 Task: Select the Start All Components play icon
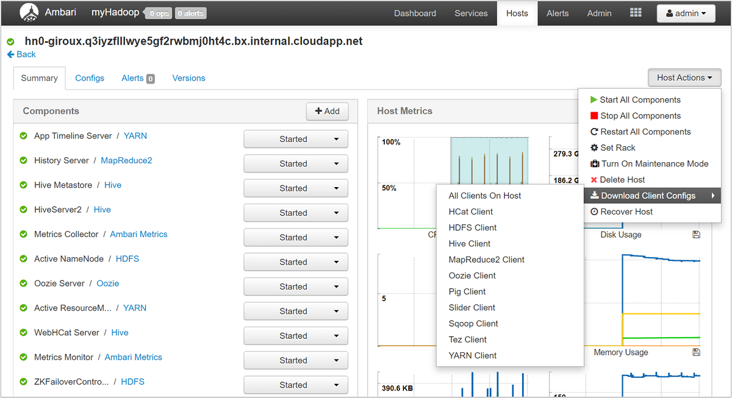click(592, 99)
